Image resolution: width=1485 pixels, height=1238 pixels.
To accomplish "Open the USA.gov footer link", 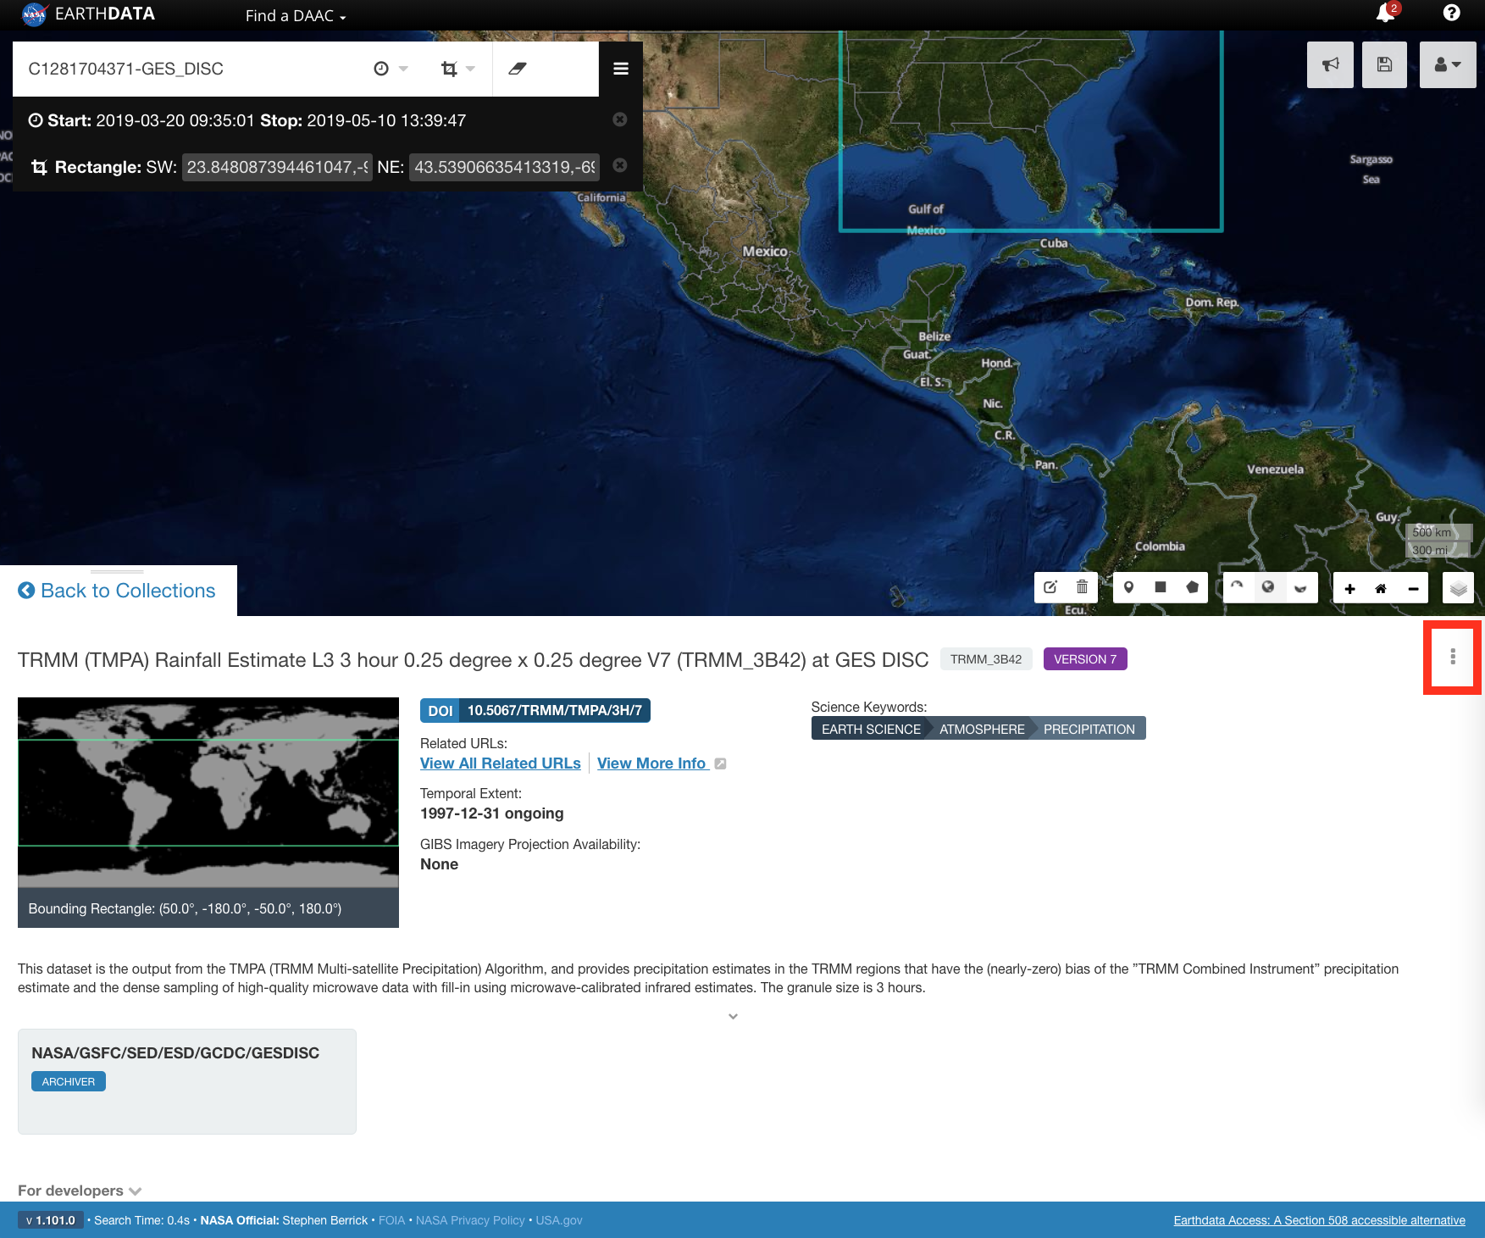I will (559, 1220).
